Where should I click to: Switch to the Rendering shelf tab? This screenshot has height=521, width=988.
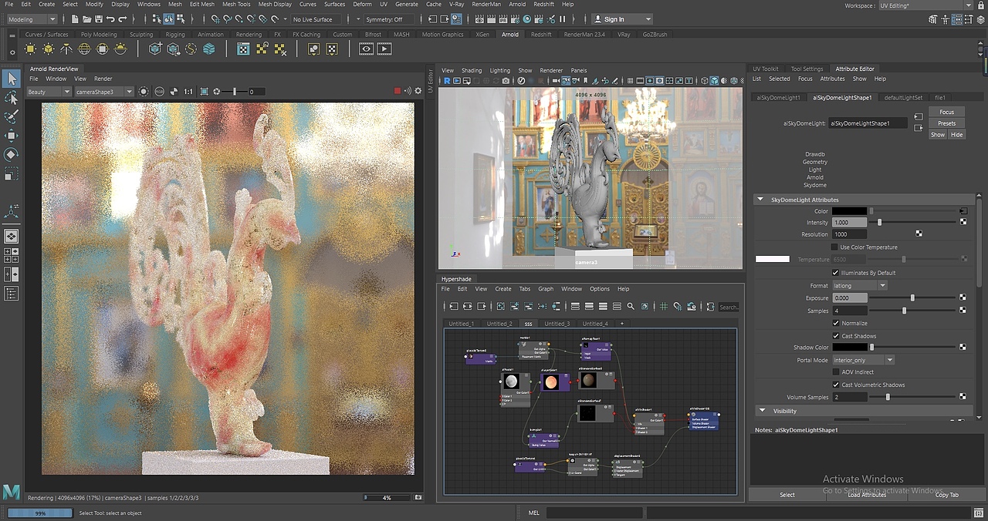(x=249, y=35)
